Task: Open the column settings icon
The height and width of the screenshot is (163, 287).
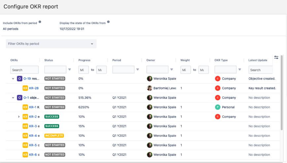Action: [276, 57]
